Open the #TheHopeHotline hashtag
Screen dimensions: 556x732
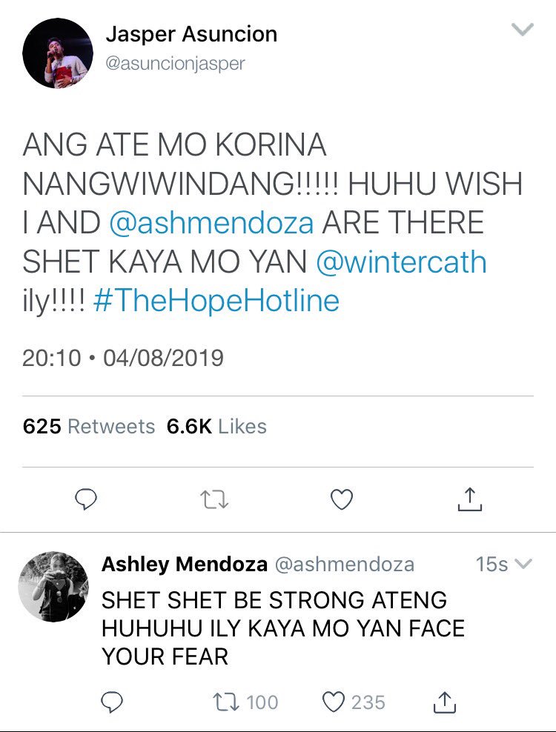(x=216, y=300)
